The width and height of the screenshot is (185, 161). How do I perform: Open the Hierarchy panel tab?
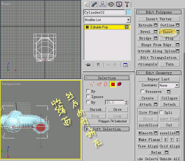tap(102, 4)
